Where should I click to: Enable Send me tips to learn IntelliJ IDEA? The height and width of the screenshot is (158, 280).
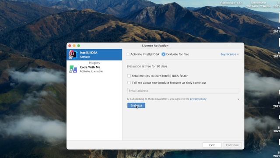coord(129,76)
